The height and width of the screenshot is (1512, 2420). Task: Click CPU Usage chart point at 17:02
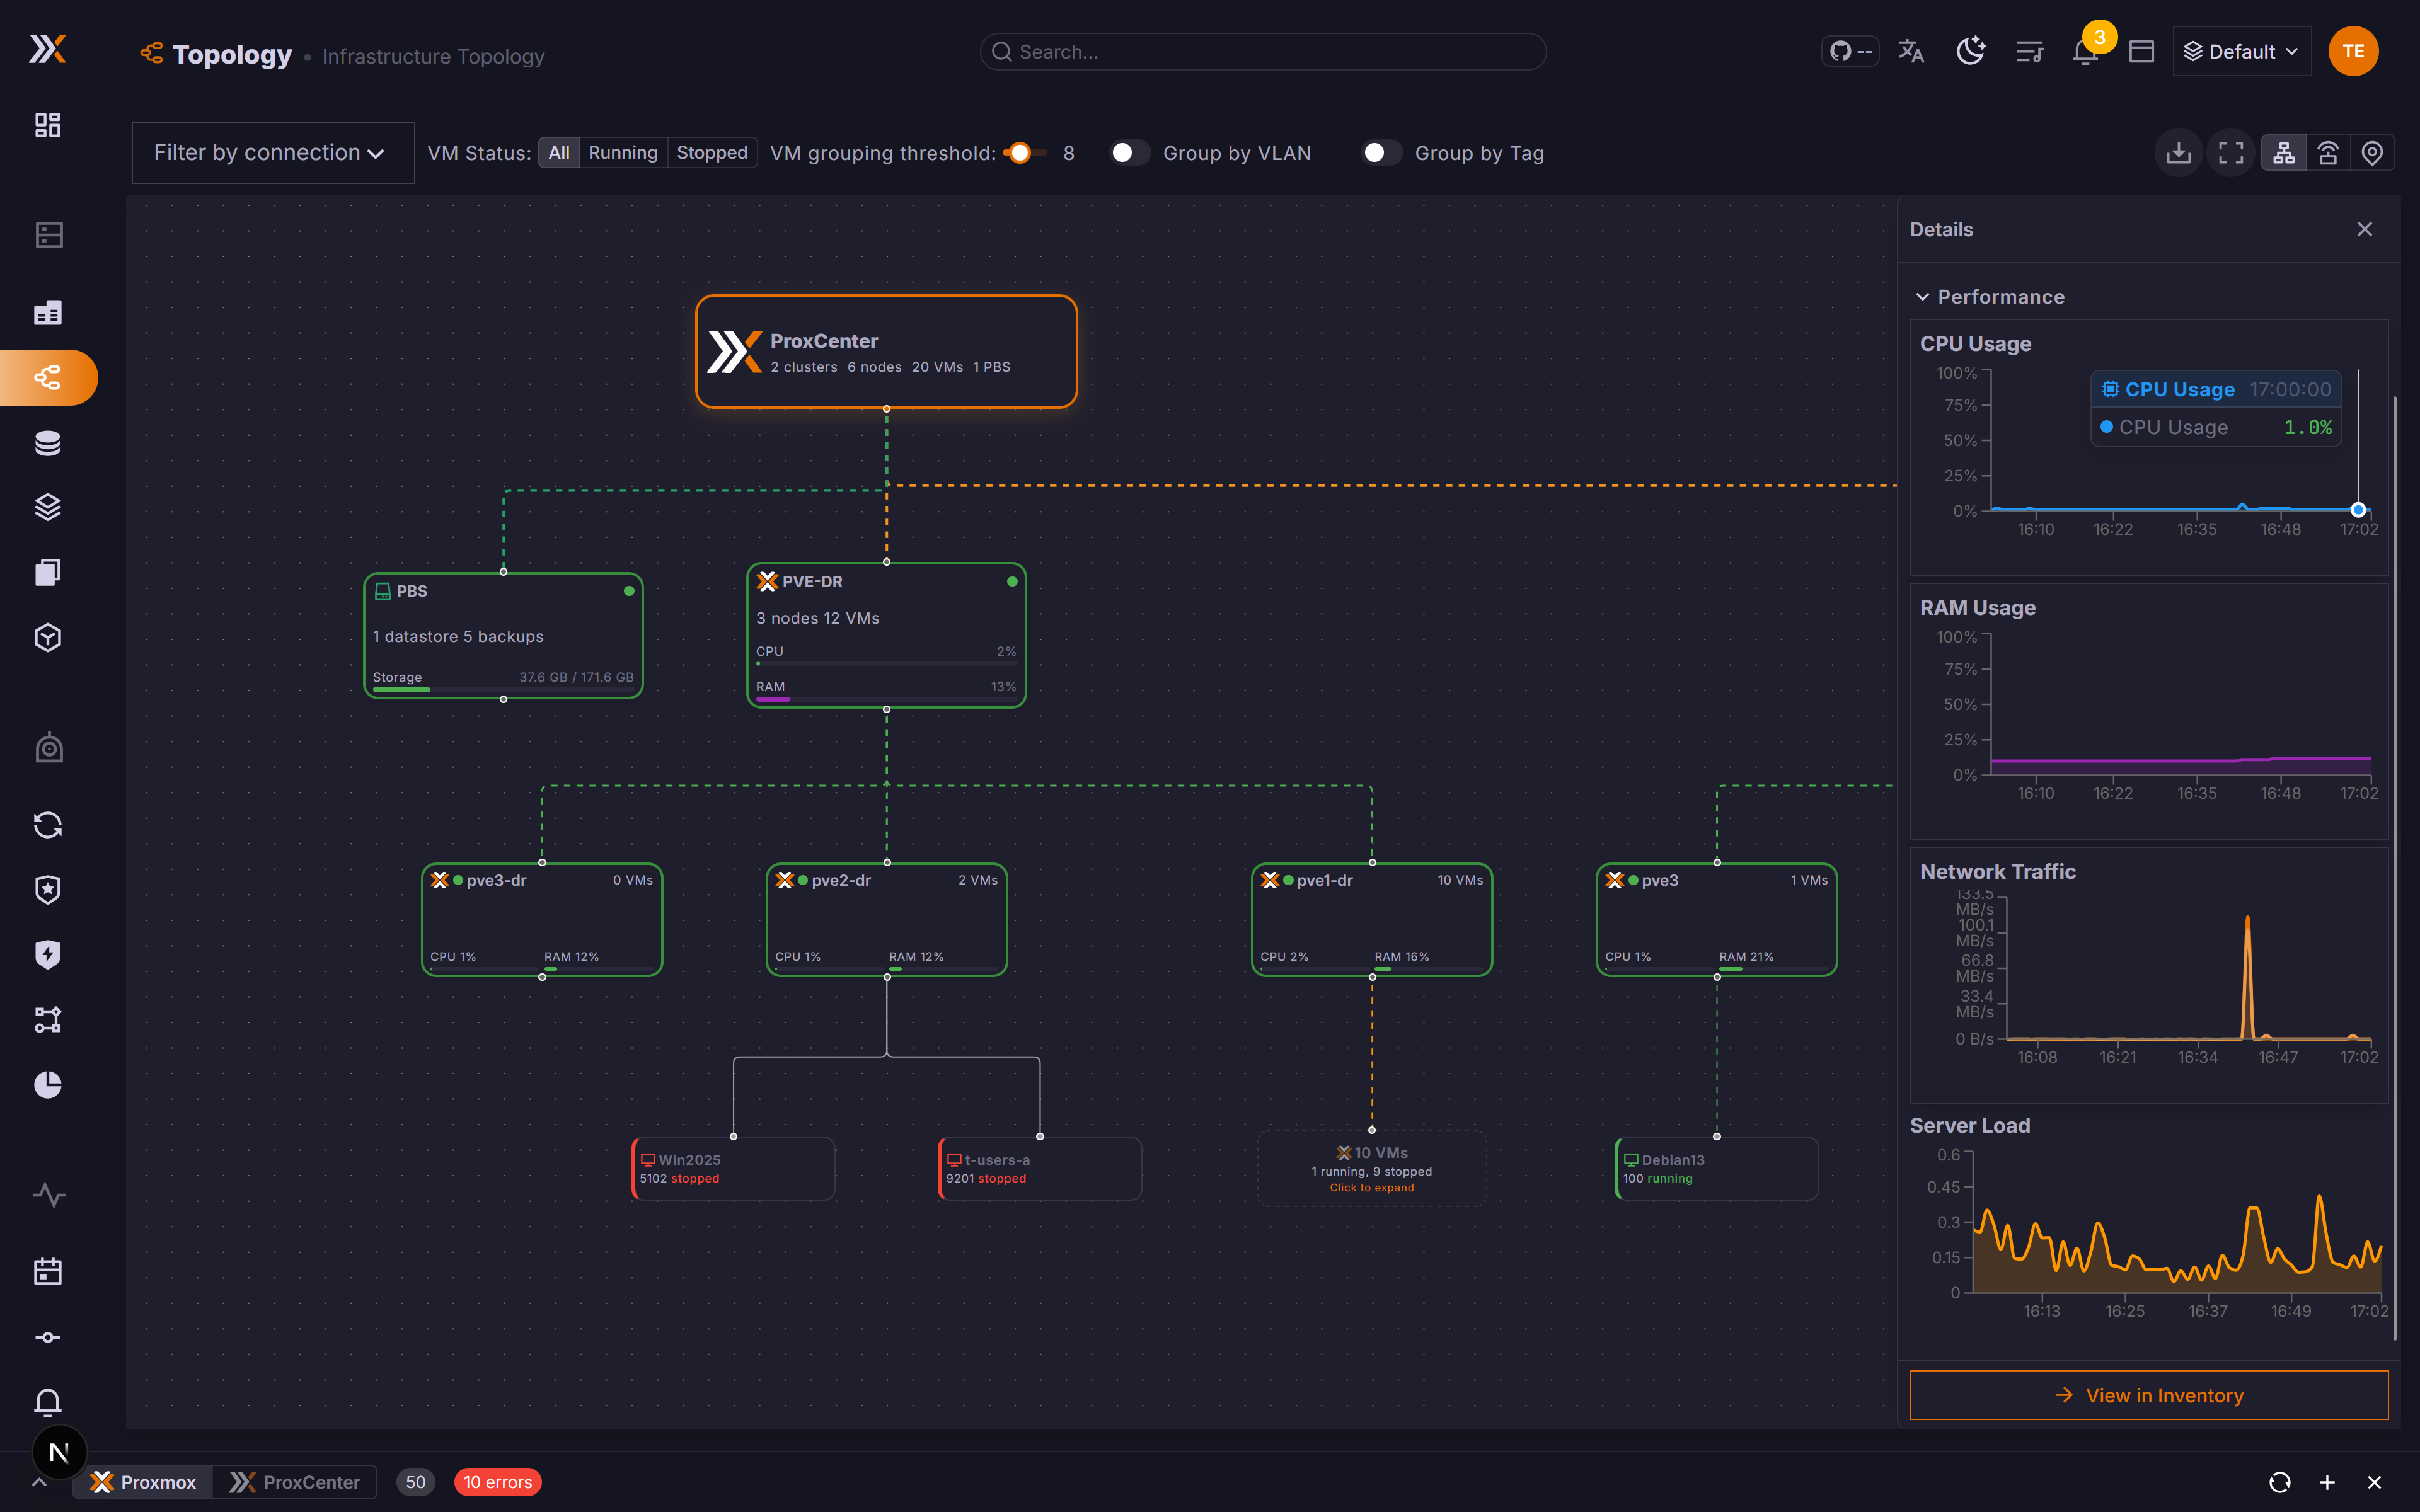point(2358,510)
